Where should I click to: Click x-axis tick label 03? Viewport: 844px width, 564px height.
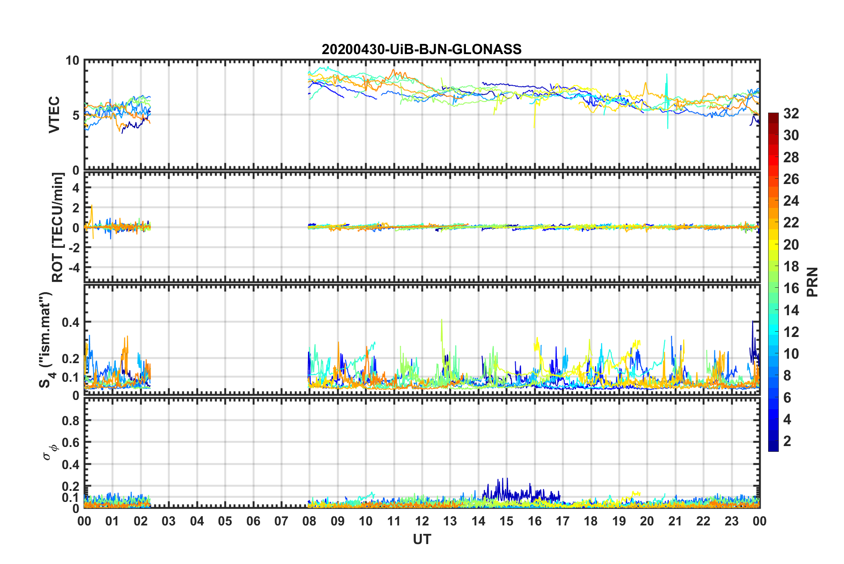coord(169,521)
